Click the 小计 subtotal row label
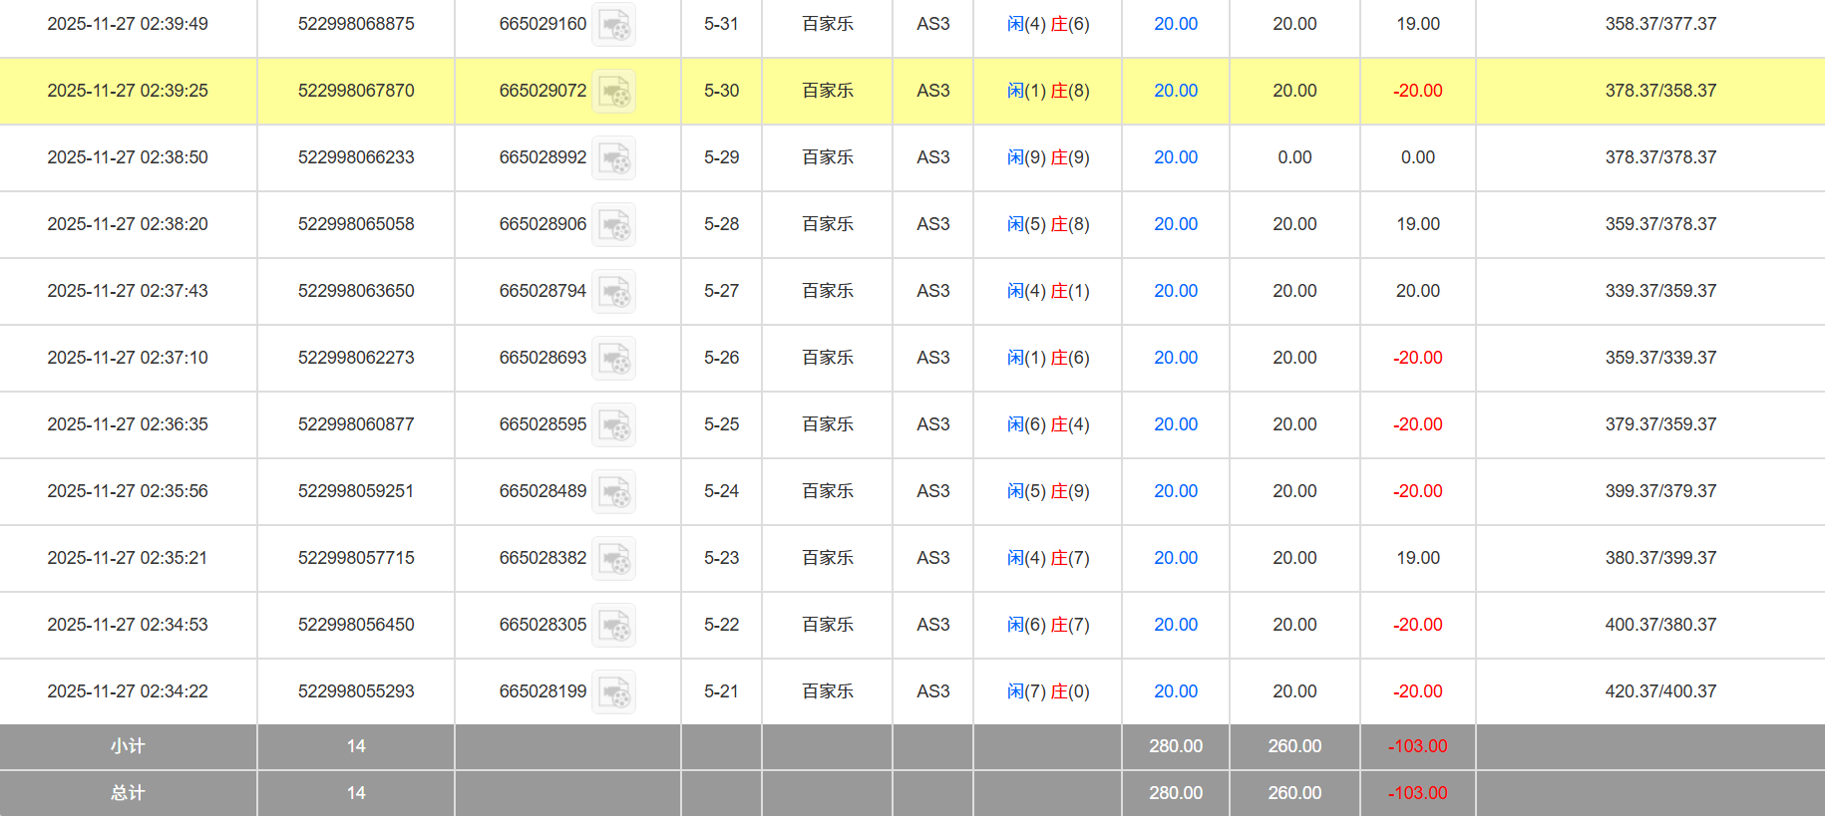The width and height of the screenshot is (1825, 816). [x=128, y=746]
